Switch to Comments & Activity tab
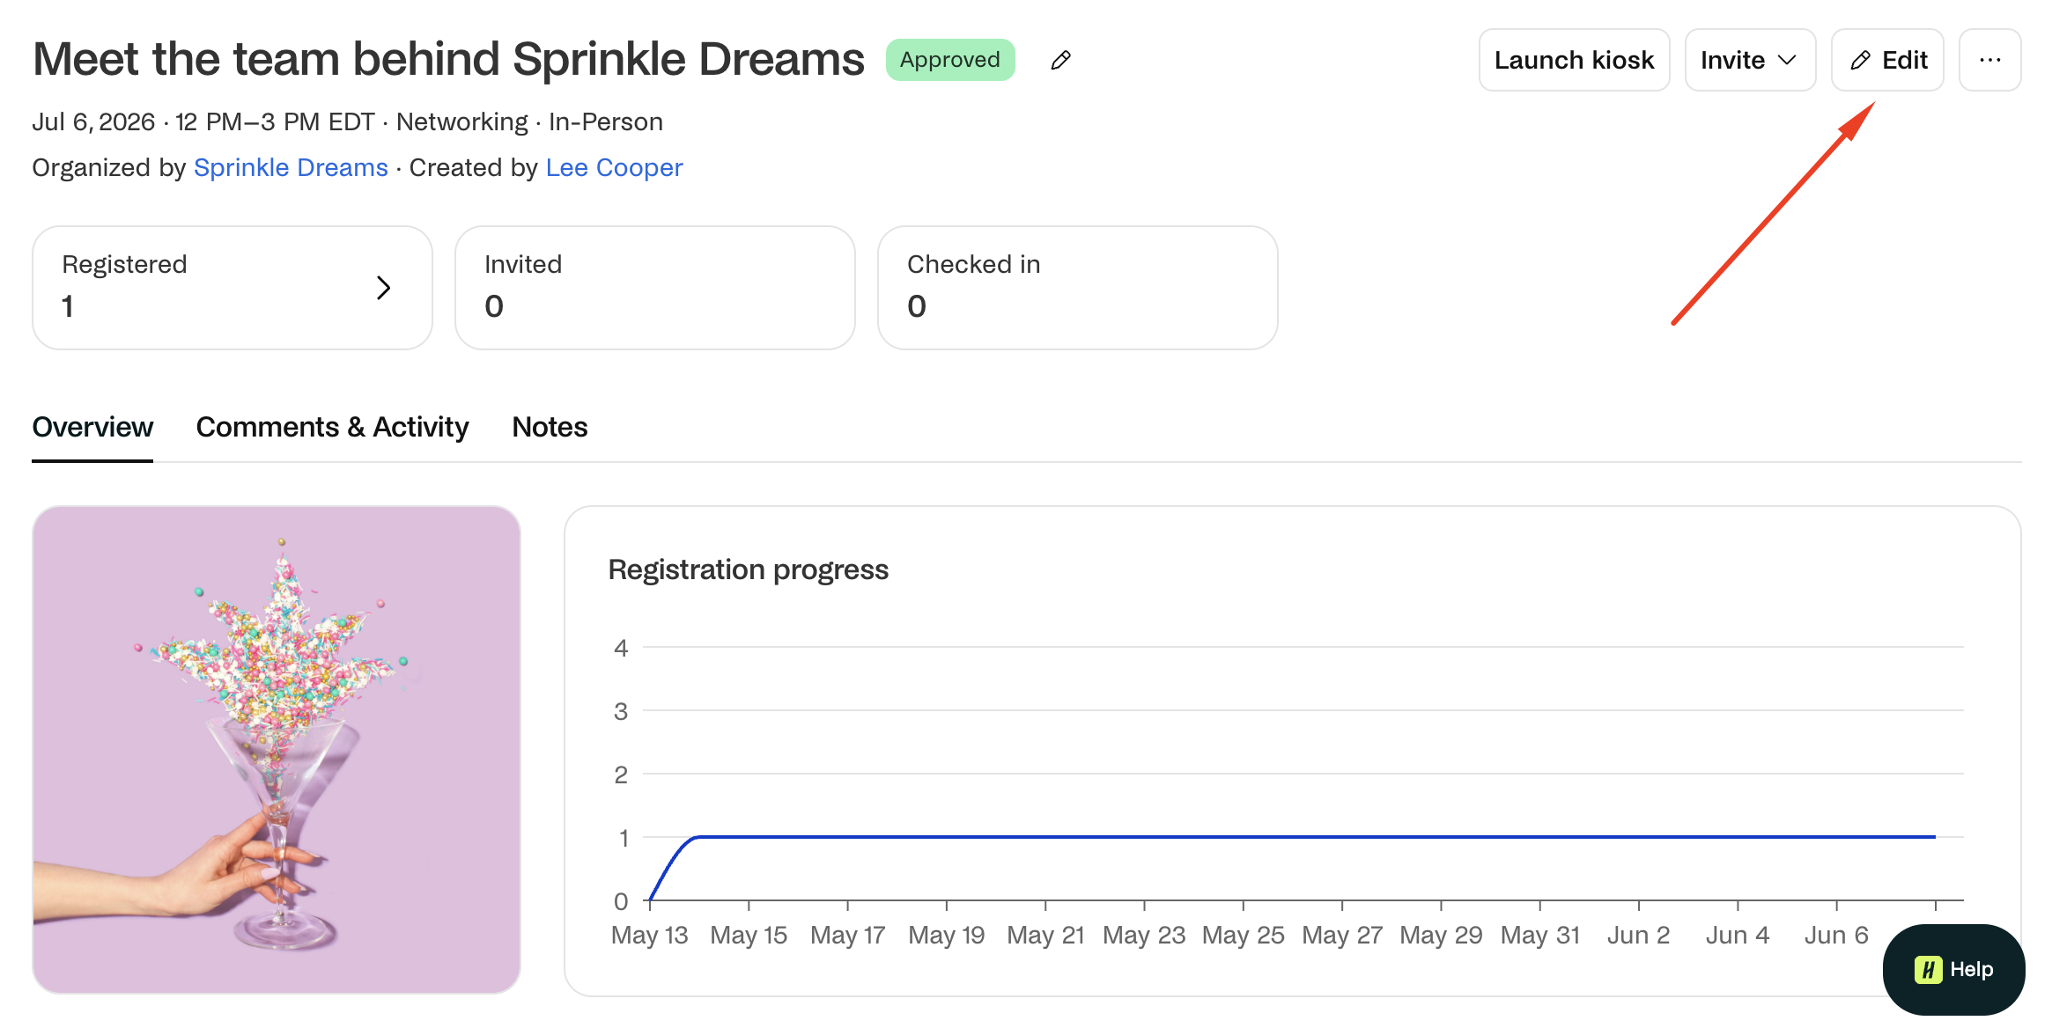The height and width of the screenshot is (1028, 2052). 332,427
